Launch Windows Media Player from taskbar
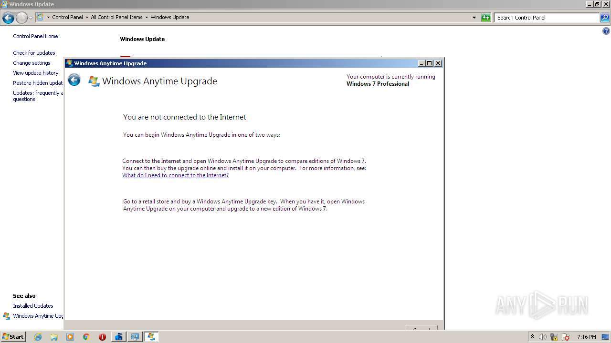This screenshot has width=611, height=343. point(70,337)
